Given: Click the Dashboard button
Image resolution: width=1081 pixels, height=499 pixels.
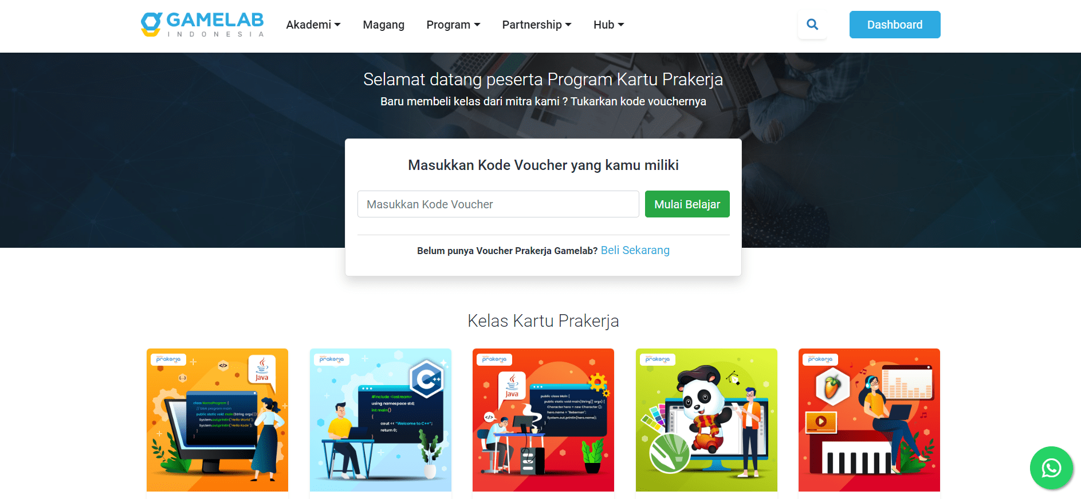Looking at the screenshot, I should 895,25.
